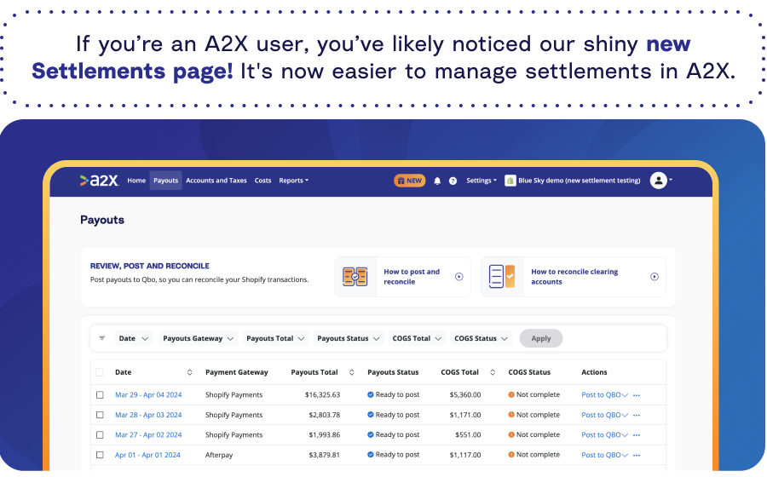Click the post and reconcile illustration icon
Viewport: 767px width, 477px height.
tap(355, 277)
